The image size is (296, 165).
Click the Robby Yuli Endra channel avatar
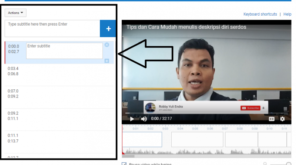[150, 108]
